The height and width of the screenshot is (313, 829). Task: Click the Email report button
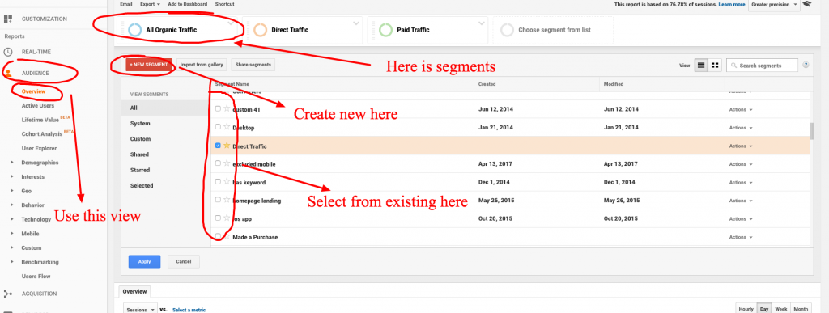click(126, 4)
